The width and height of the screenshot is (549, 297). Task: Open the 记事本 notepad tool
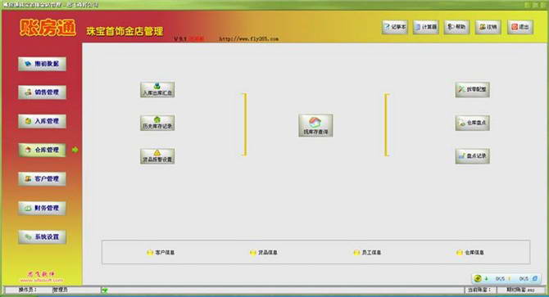pos(395,27)
